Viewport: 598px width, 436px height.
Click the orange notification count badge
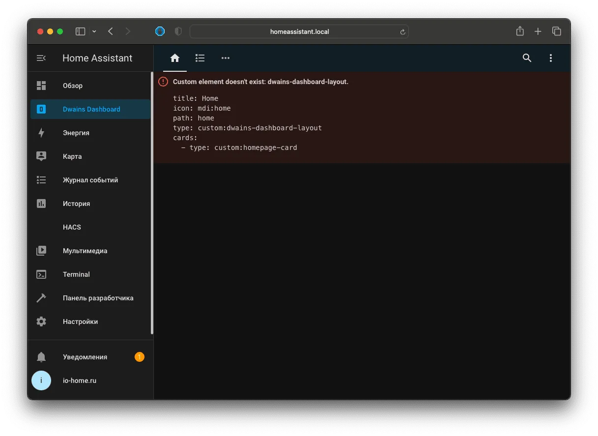[140, 357]
